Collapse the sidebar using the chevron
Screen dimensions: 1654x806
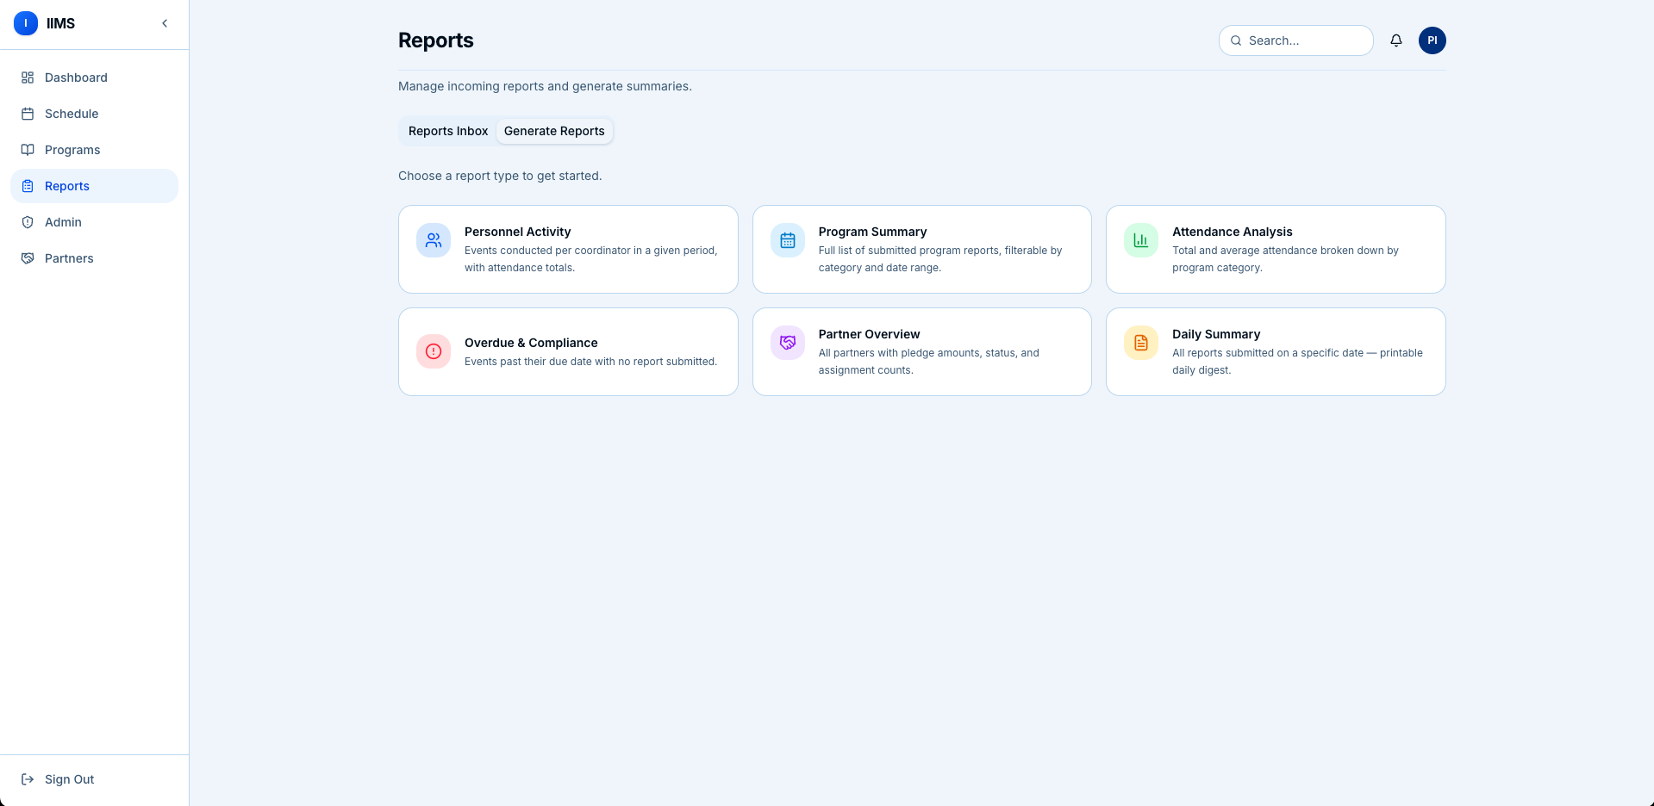(165, 23)
